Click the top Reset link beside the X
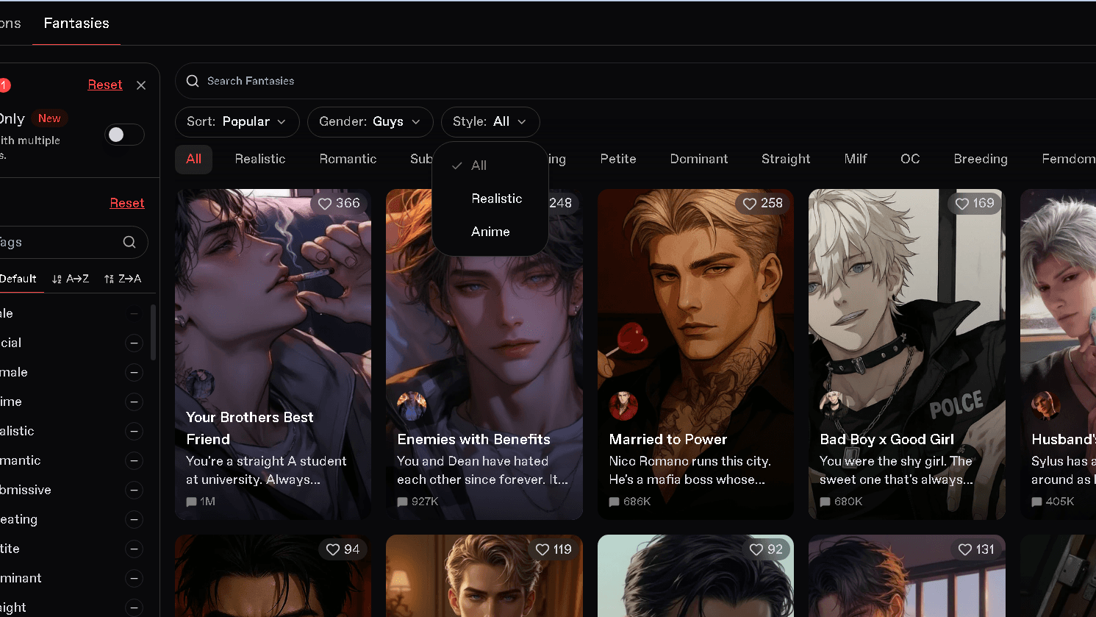The image size is (1096, 617). tap(105, 85)
